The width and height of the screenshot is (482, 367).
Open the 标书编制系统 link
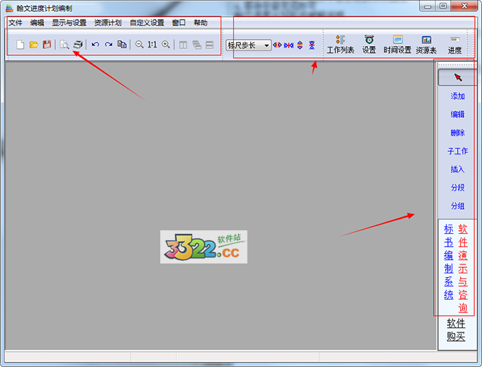[x=449, y=262]
